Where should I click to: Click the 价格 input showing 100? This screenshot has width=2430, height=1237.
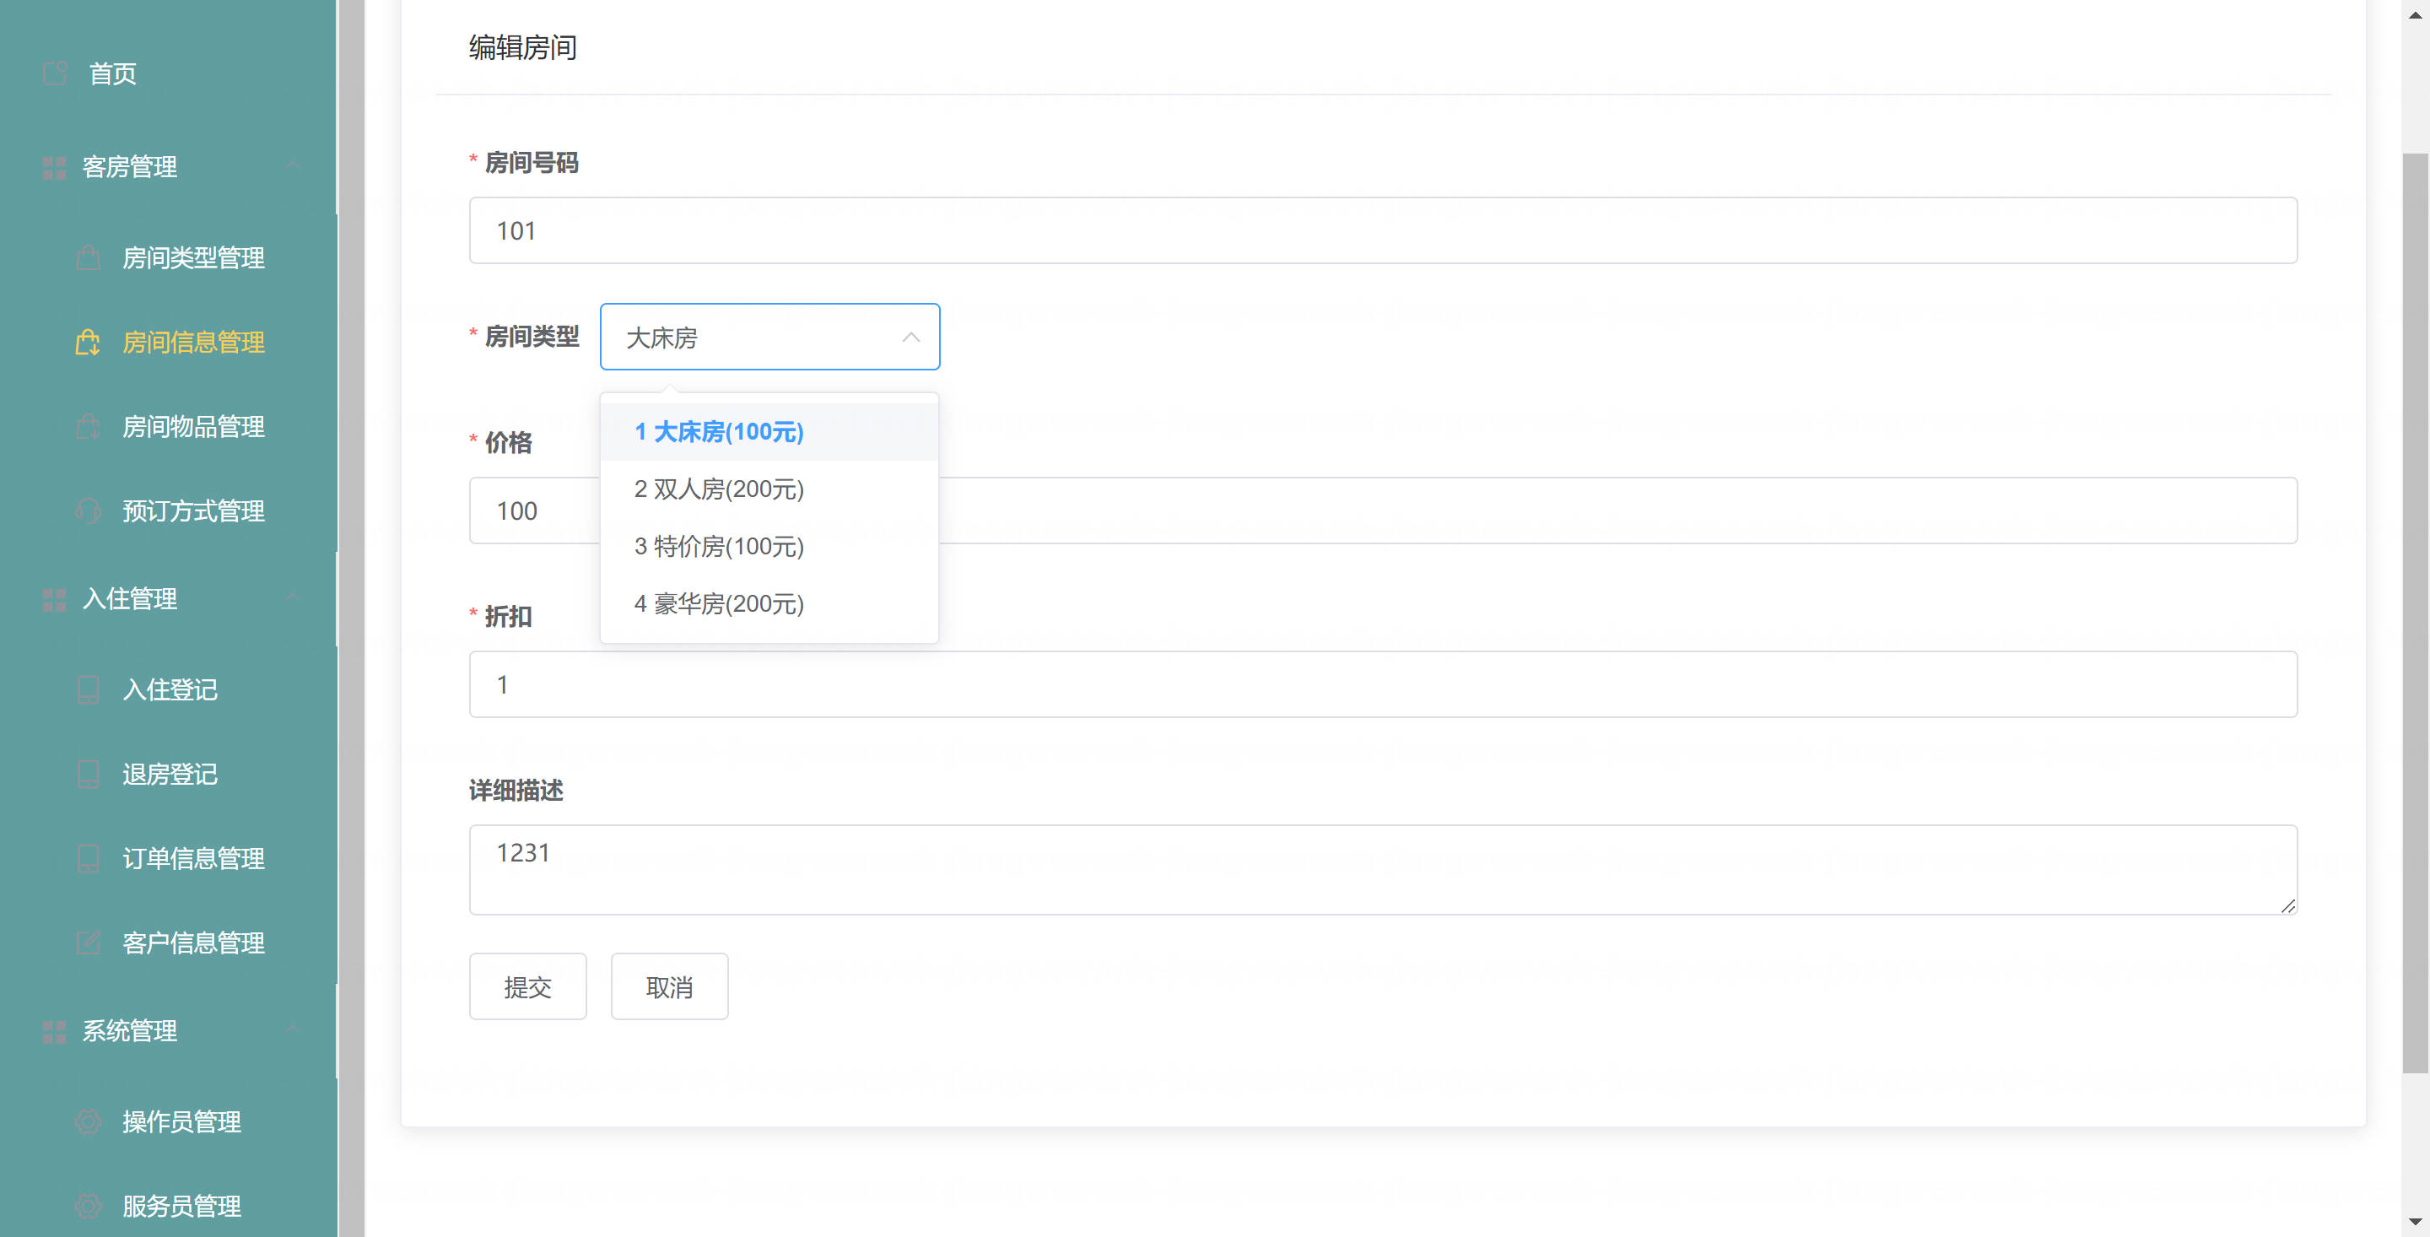pos(1383,510)
